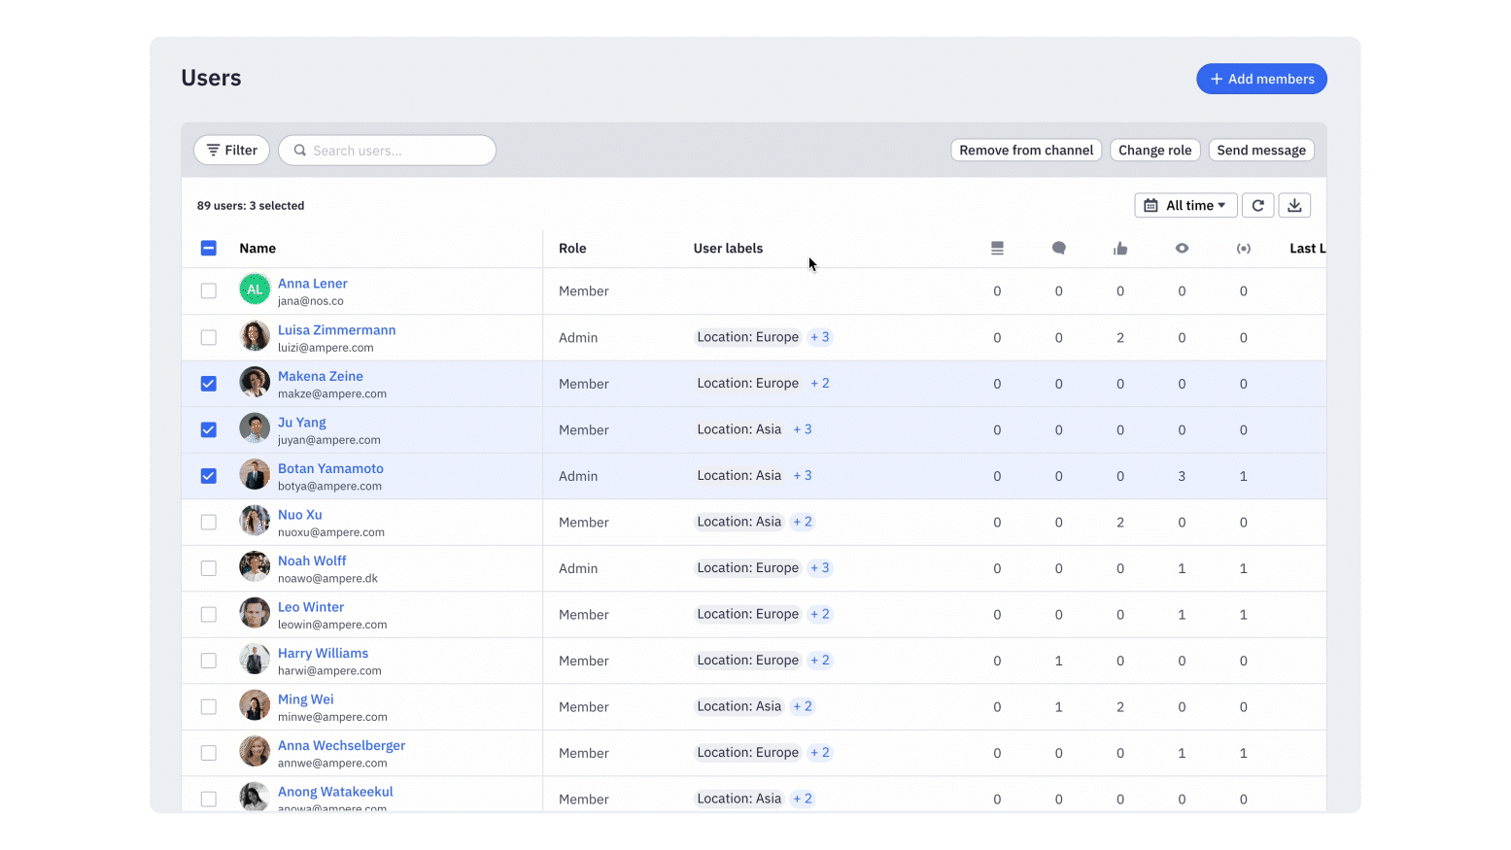Click Luisa Zimmermann's avatar photo
Viewport: 1511px width, 850px height.
point(255,336)
